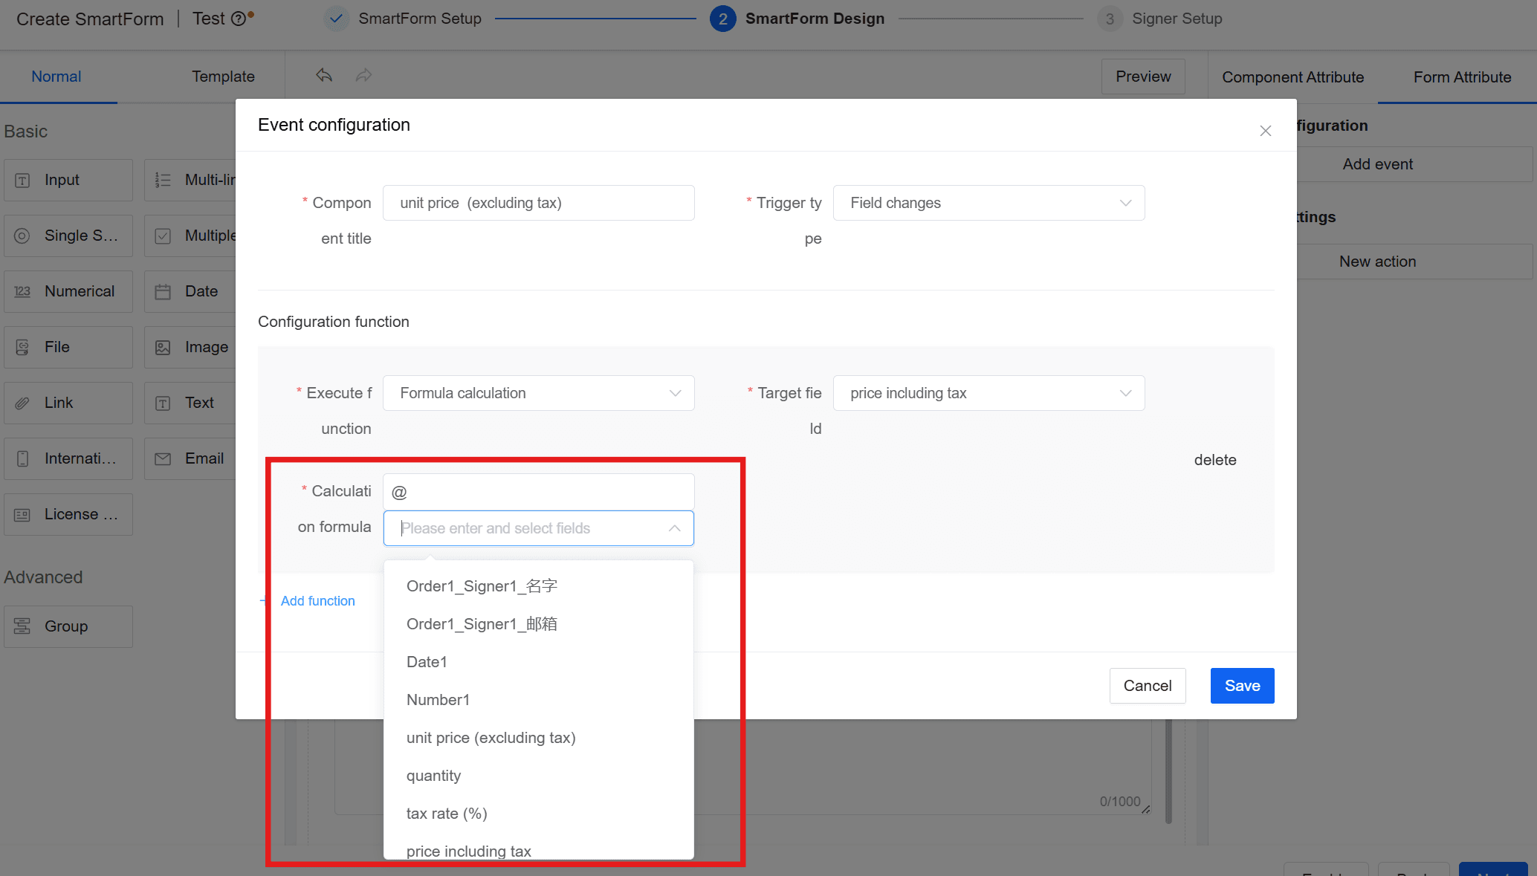This screenshot has height=876, width=1537.
Task: Click the redo arrow icon
Action: (x=363, y=75)
